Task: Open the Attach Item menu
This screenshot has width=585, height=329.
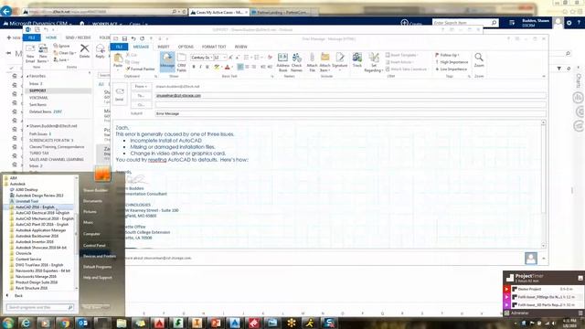Action: [x=325, y=62]
